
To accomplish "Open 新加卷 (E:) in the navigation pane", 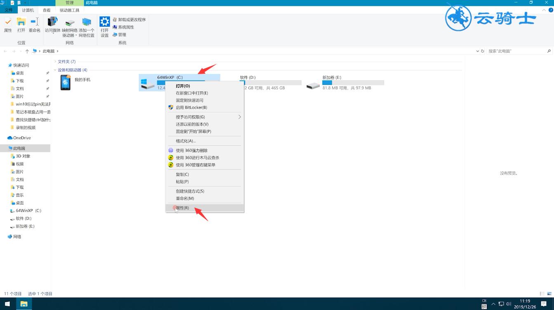I will click(x=25, y=226).
